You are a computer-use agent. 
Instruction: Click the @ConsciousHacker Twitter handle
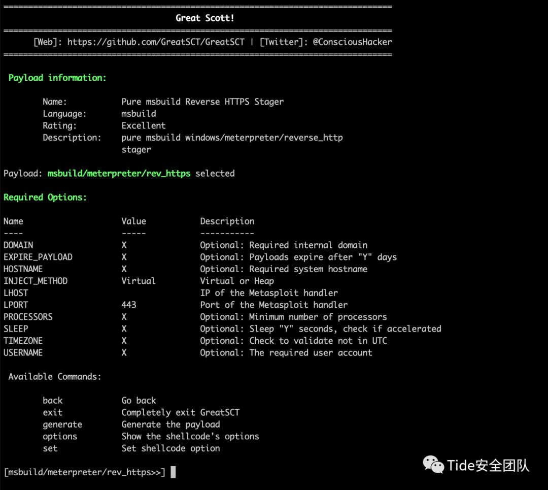tap(352, 42)
